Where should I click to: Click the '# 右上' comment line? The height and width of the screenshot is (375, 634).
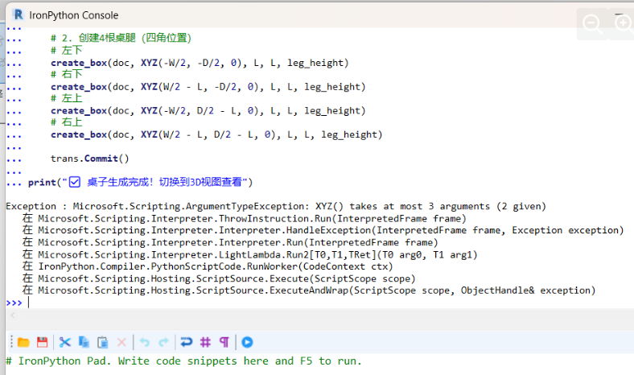(66, 122)
